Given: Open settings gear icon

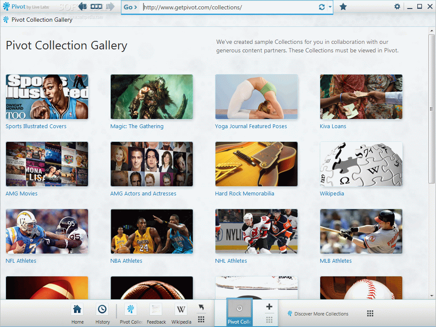Looking at the screenshot, I should [397, 6].
